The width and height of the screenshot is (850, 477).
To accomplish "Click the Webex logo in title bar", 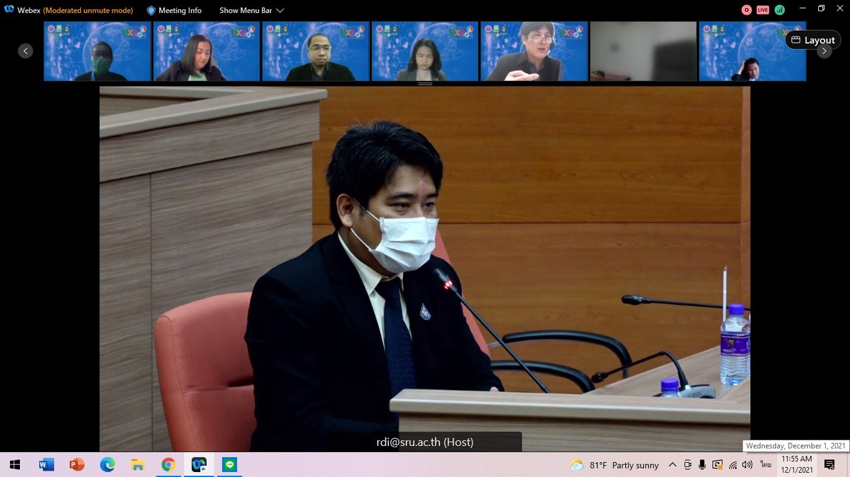I will (x=9, y=10).
